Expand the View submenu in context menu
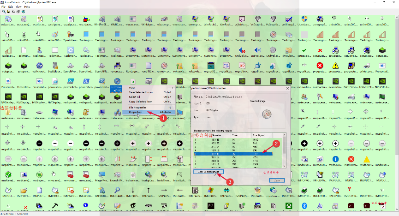The width and height of the screenshot is (399, 216). (x=149, y=88)
